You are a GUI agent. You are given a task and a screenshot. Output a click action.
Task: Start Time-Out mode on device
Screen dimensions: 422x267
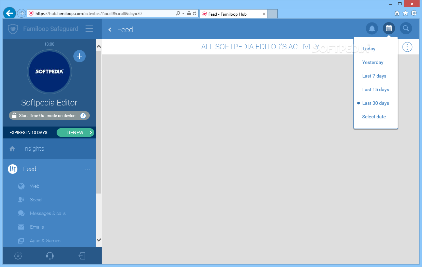(x=49, y=116)
